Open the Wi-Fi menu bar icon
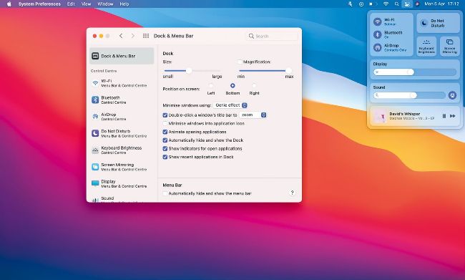Image resolution: width=465 pixels, height=280 pixels. [x=386, y=4]
